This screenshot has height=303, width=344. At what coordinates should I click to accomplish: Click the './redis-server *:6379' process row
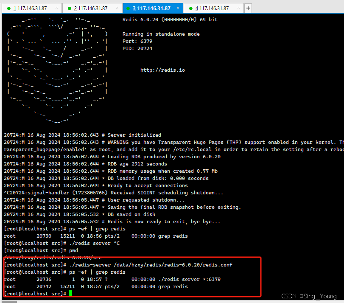click(112, 279)
